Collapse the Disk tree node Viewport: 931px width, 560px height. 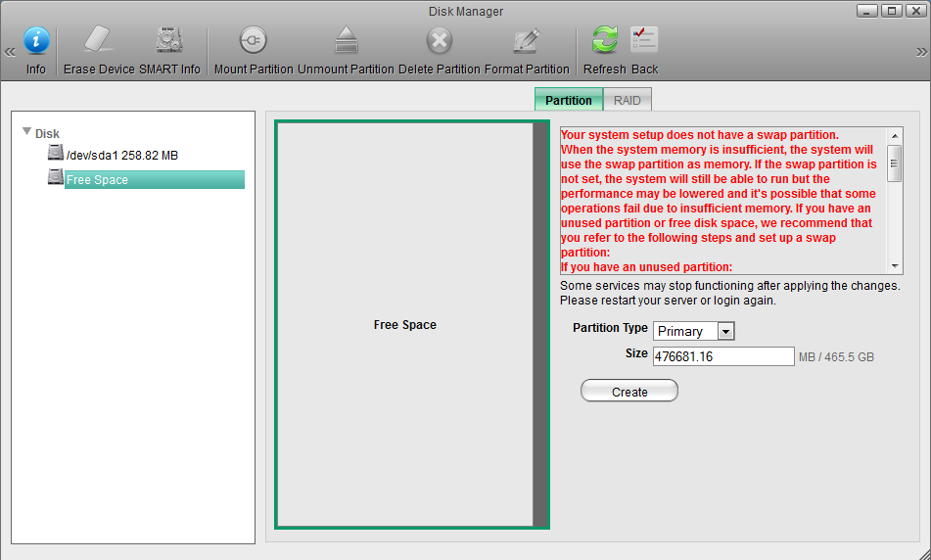coord(27,132)
